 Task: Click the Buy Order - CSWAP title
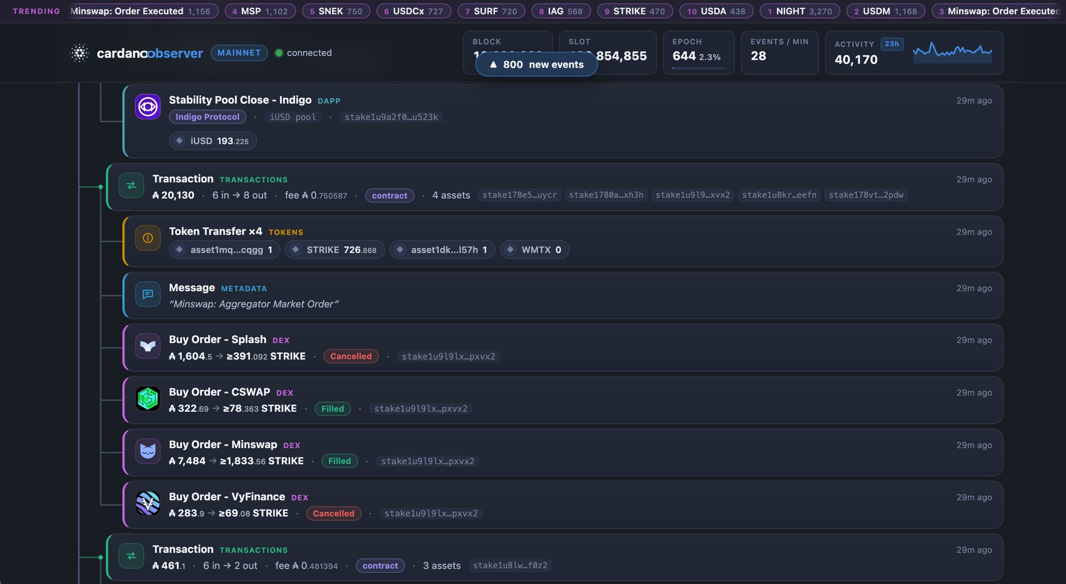[219, 392]
